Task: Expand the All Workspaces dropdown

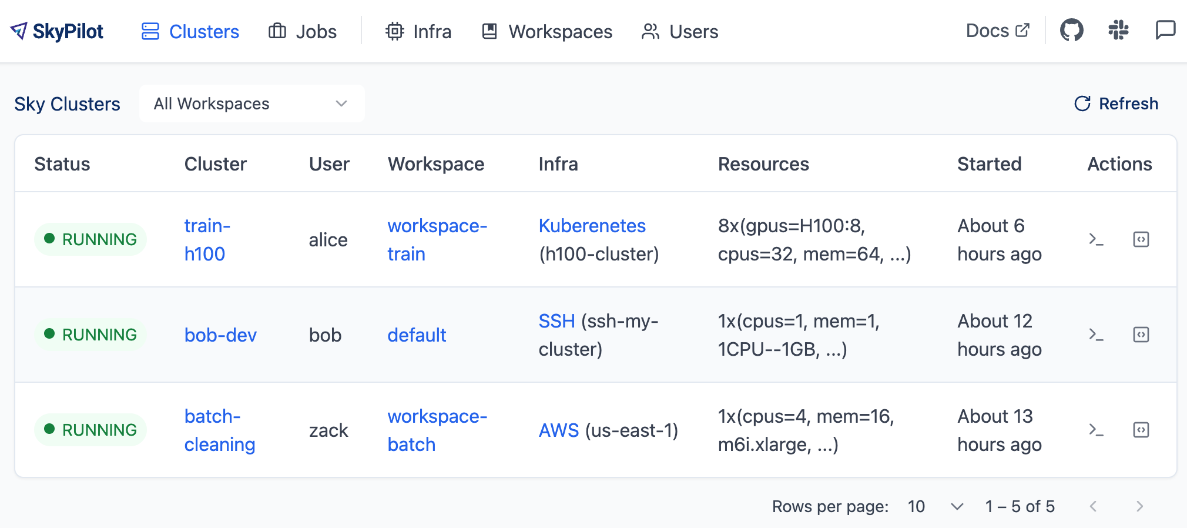Action: [x=252, y=103]
